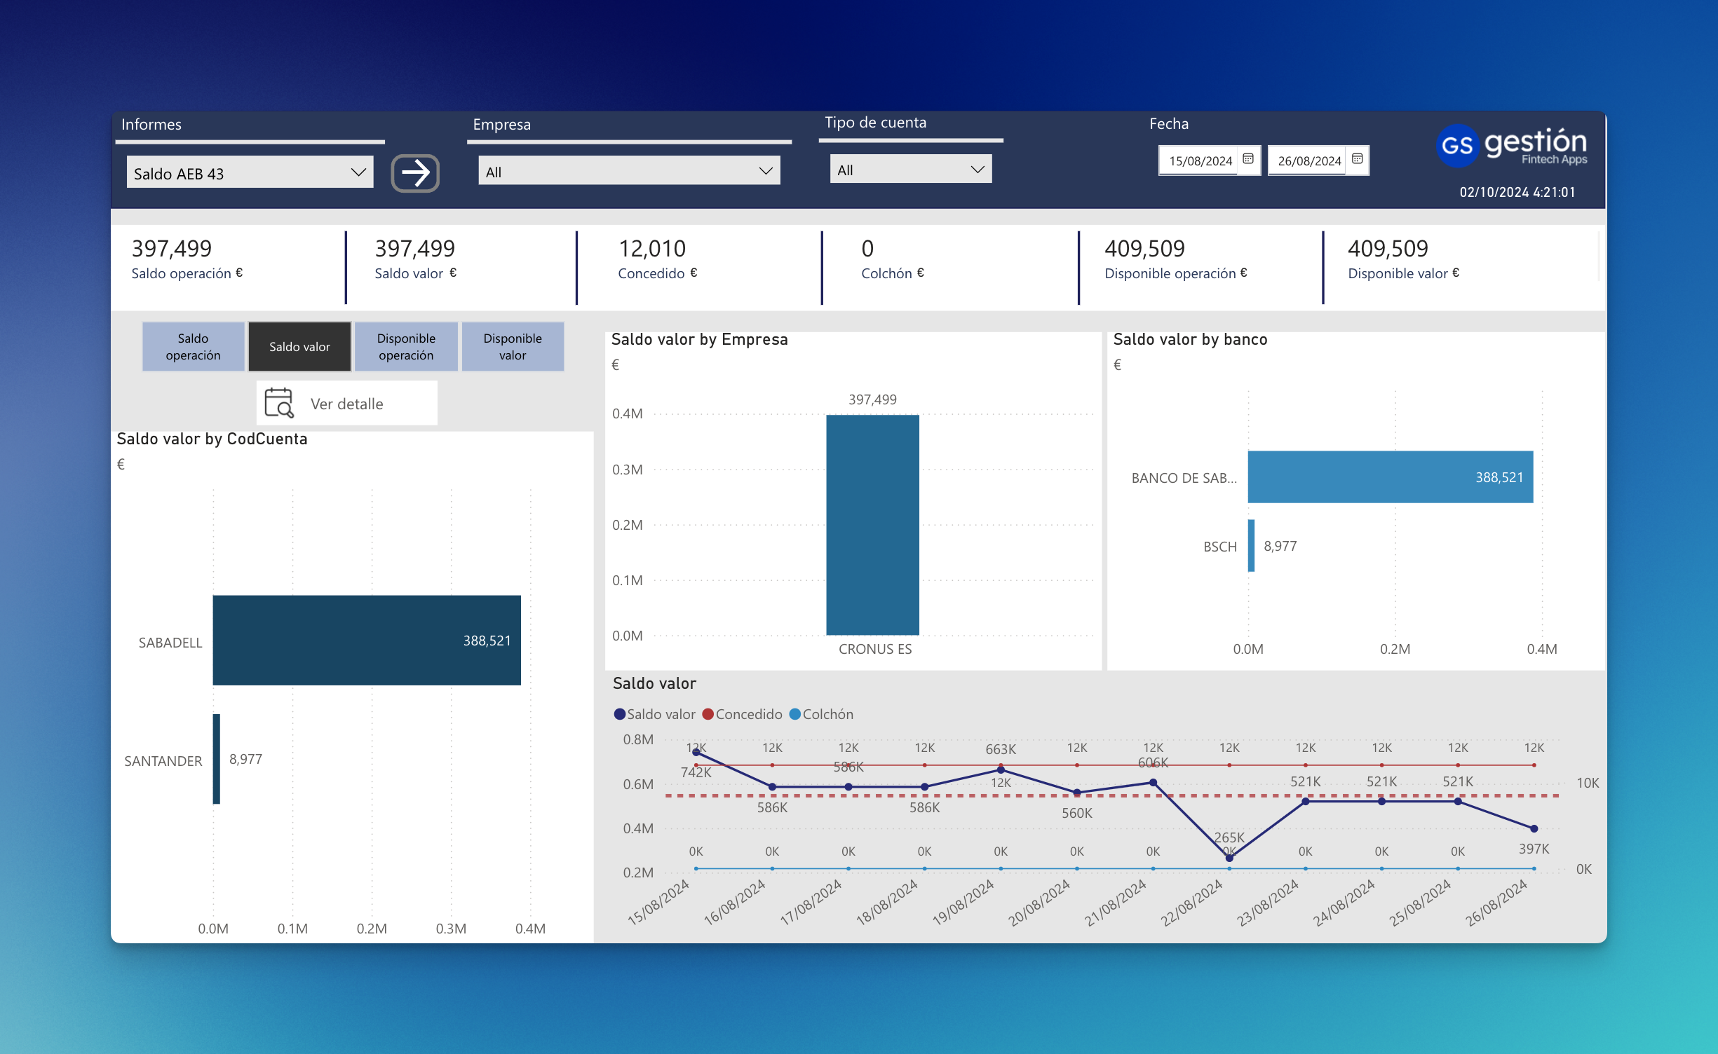Select the Disponible operación tab

coord(406,347)
